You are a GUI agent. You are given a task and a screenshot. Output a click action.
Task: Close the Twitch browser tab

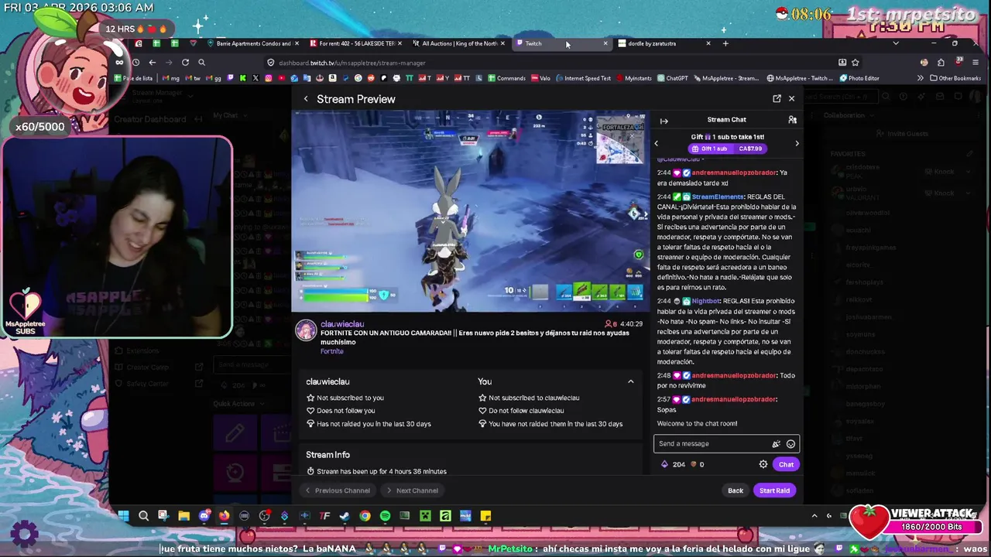click(605, 43)
